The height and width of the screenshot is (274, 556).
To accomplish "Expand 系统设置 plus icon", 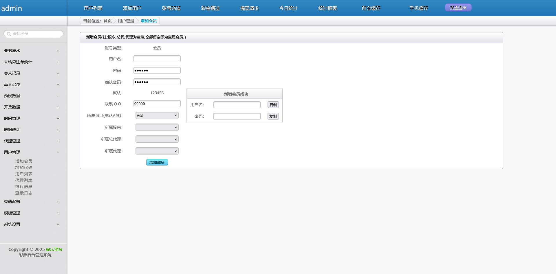I will (x=58, y=225).
